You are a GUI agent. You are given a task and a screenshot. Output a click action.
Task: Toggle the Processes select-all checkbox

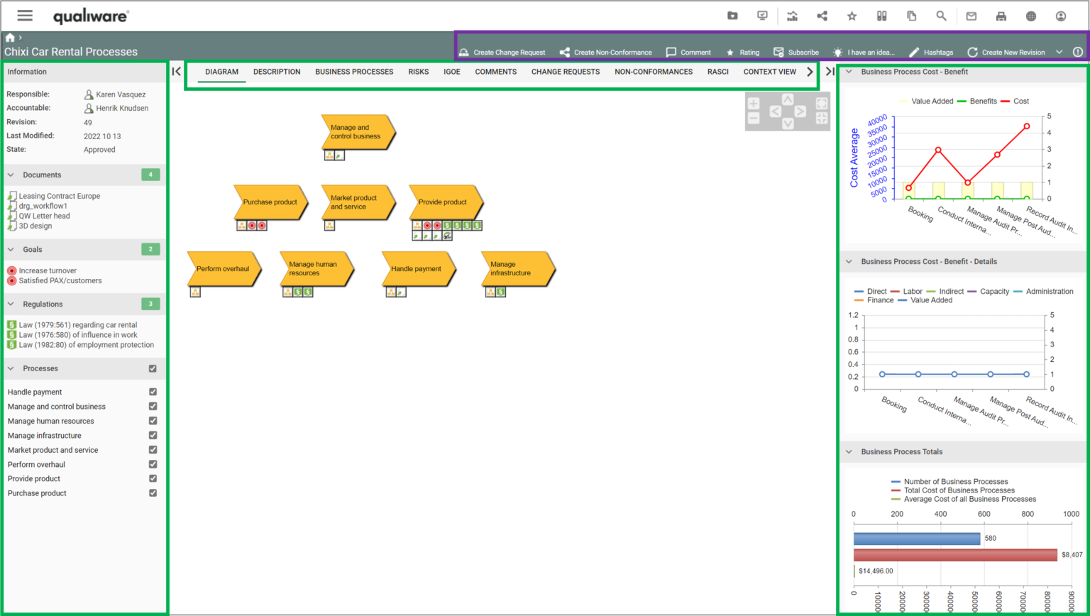click(152, 368)
